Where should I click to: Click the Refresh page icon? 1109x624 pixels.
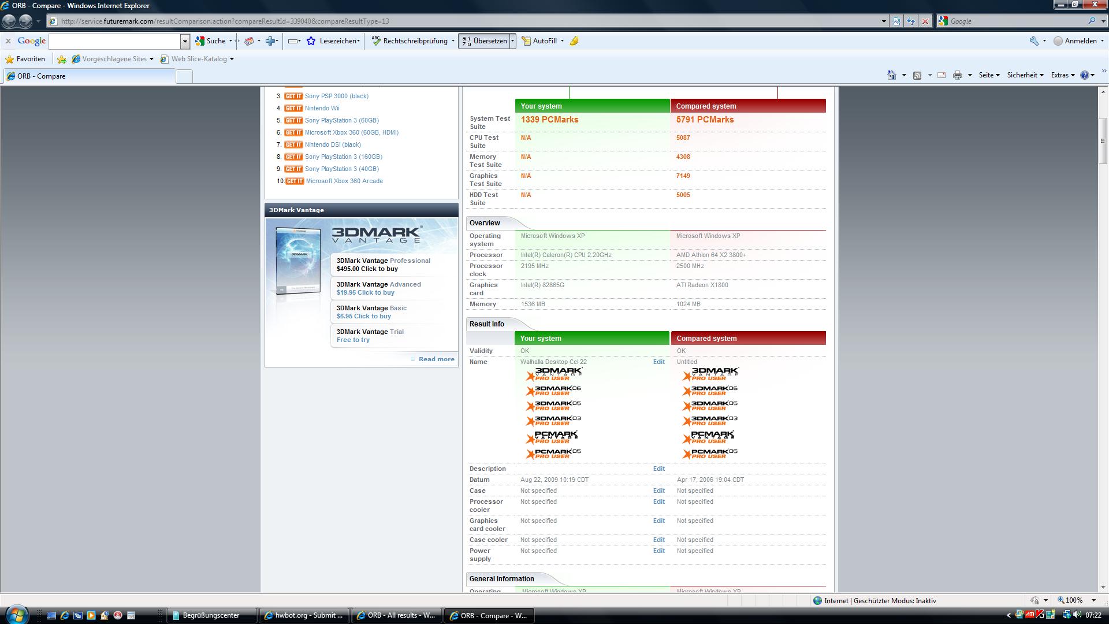(x=911, y=21)
